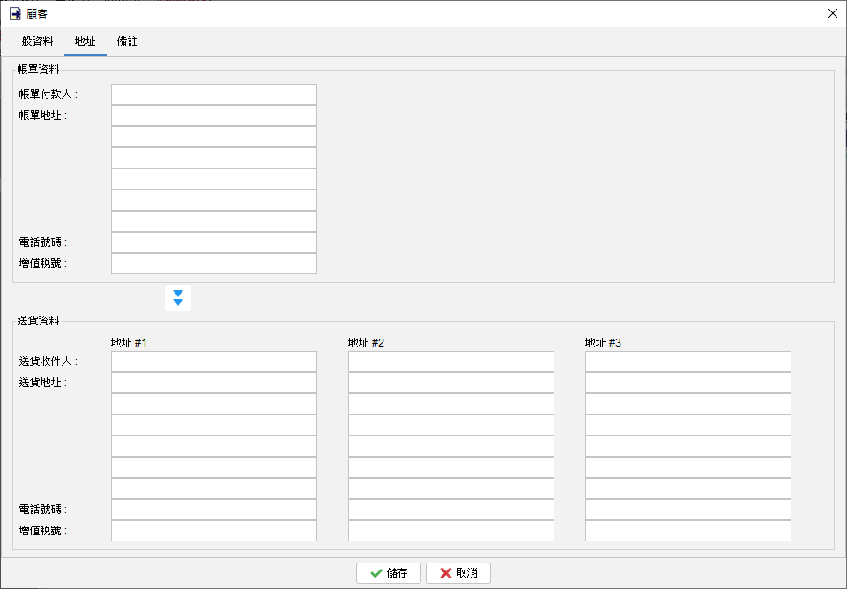
Task: Click shipping 電話號碼 field under 地址 #1
Action: click(x=214, y=510)
